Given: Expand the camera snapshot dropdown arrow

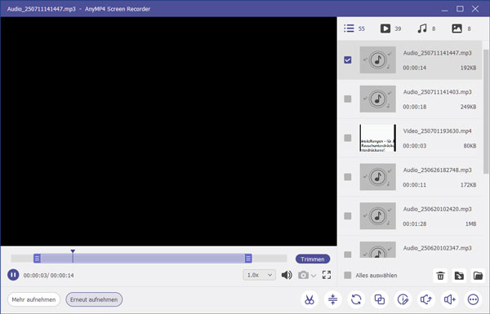Looking at the screenshot, I should pyautogui.click(x=314, y=276).
